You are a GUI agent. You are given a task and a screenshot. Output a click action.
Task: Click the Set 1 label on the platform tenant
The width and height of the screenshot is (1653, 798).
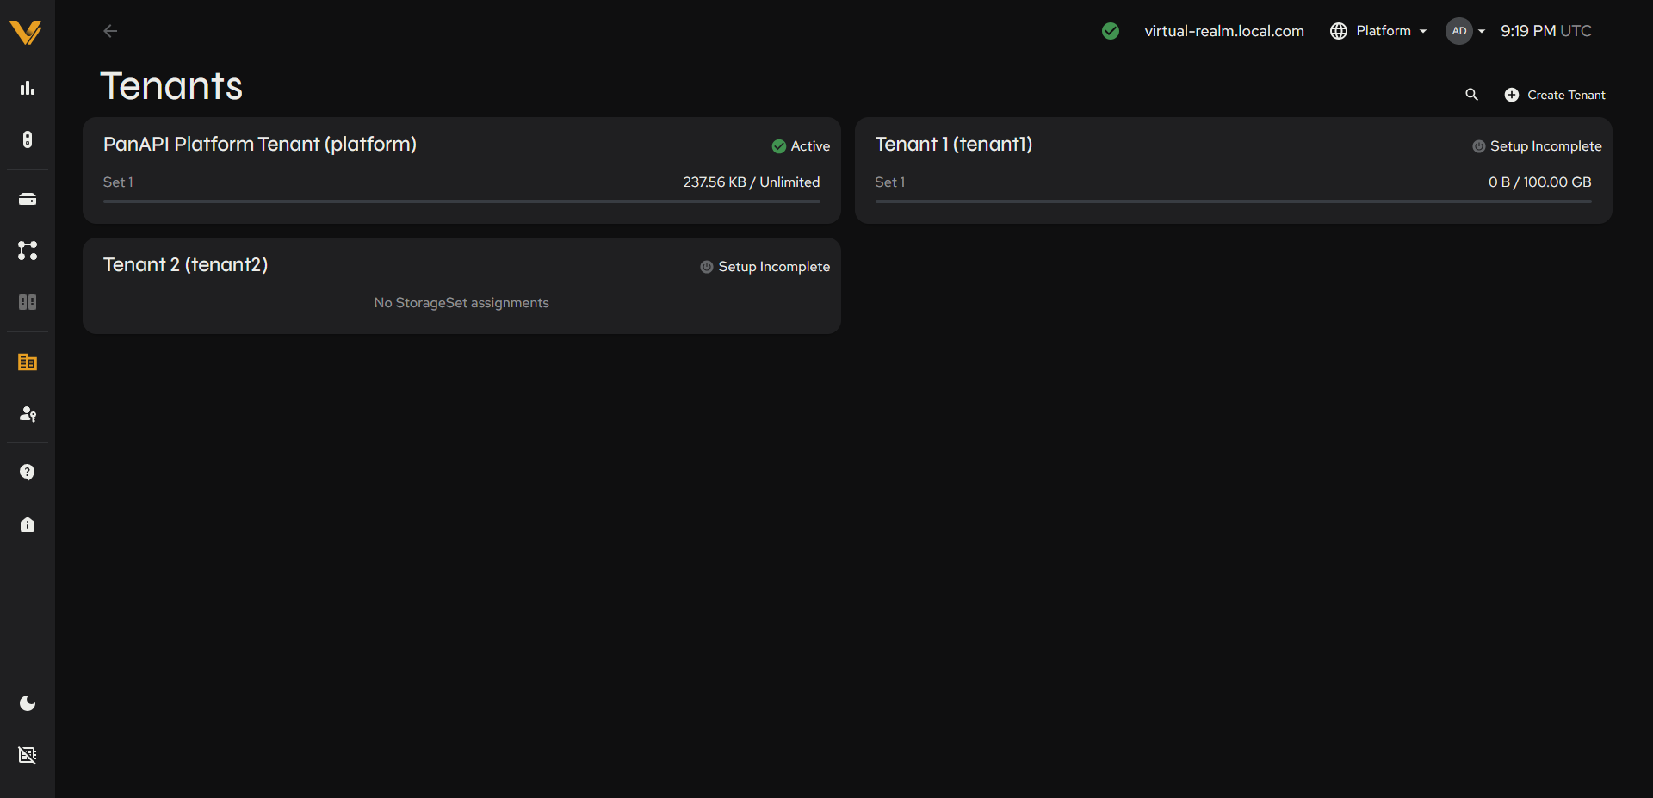coord(118,182)
